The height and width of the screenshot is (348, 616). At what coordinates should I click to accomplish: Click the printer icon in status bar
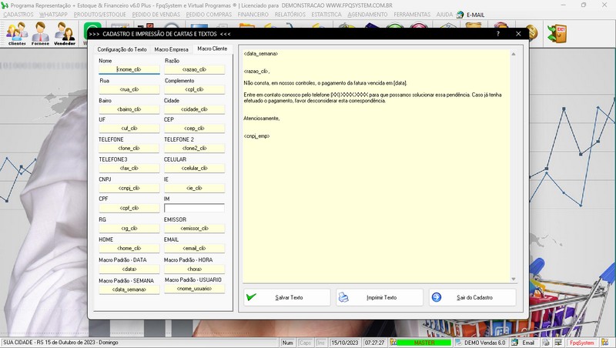546,343
